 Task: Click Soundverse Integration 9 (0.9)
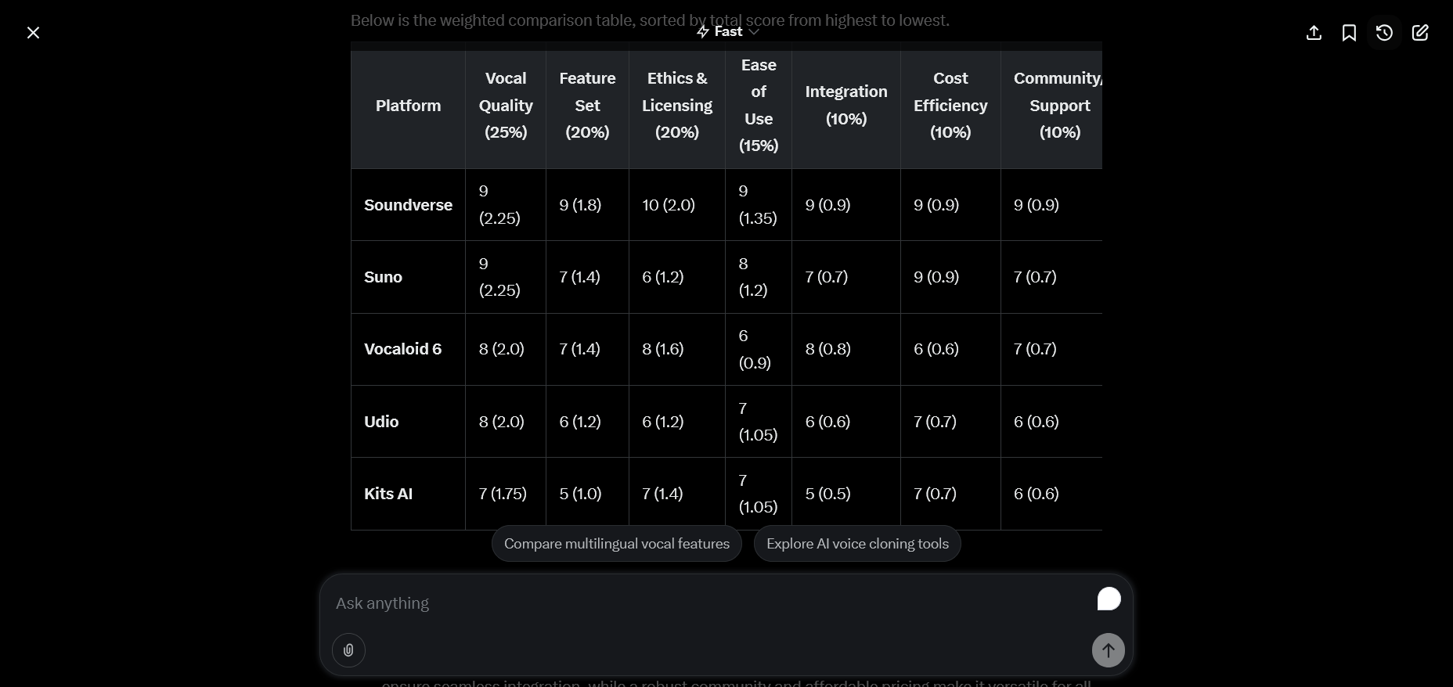tap(827, 205)
